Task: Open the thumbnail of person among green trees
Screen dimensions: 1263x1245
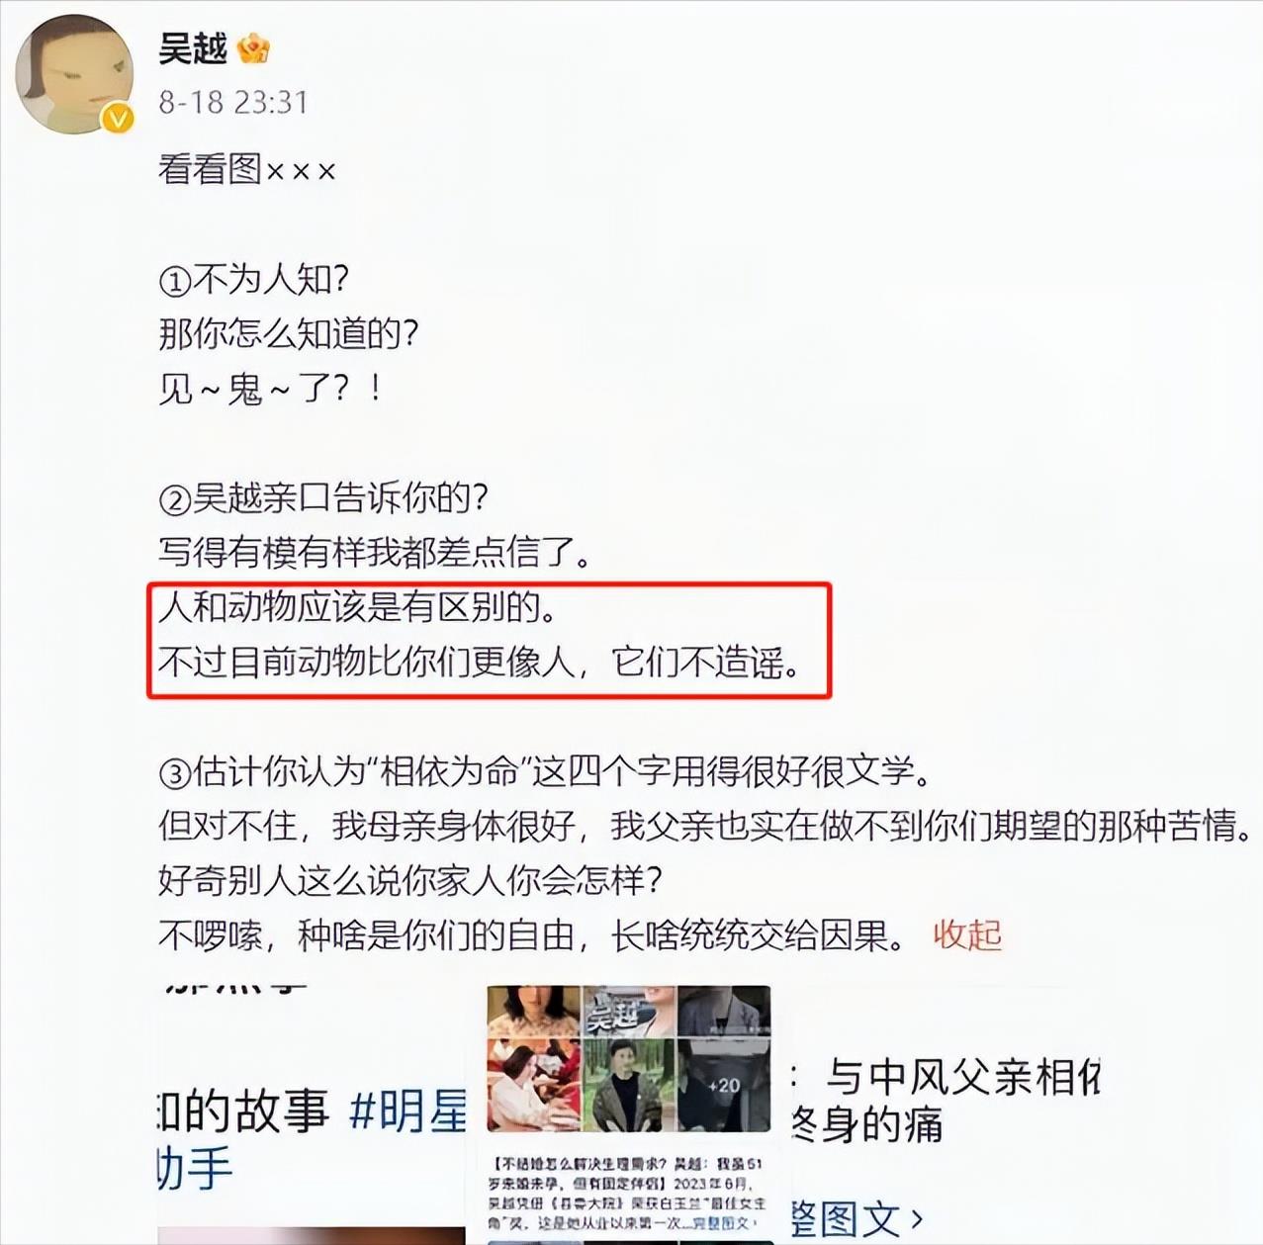Action: [628, 1085]
